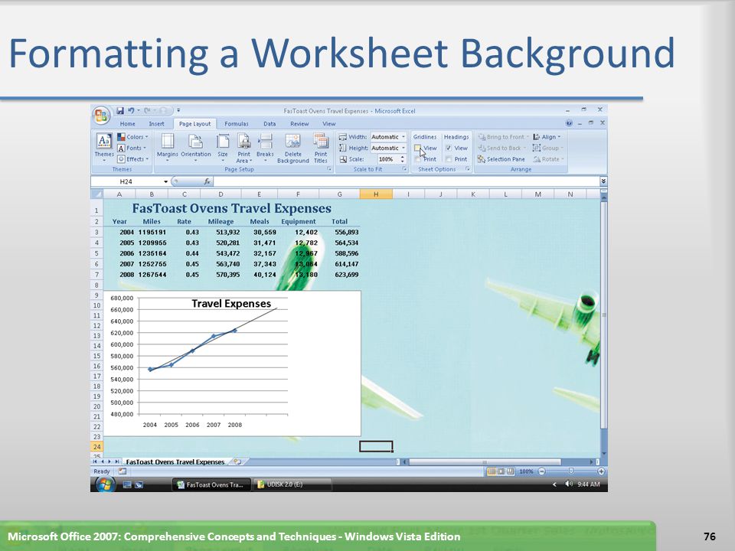Open the Print Area menu
Viewport: 735px width, 551px height.
click(x=243, y=148)
